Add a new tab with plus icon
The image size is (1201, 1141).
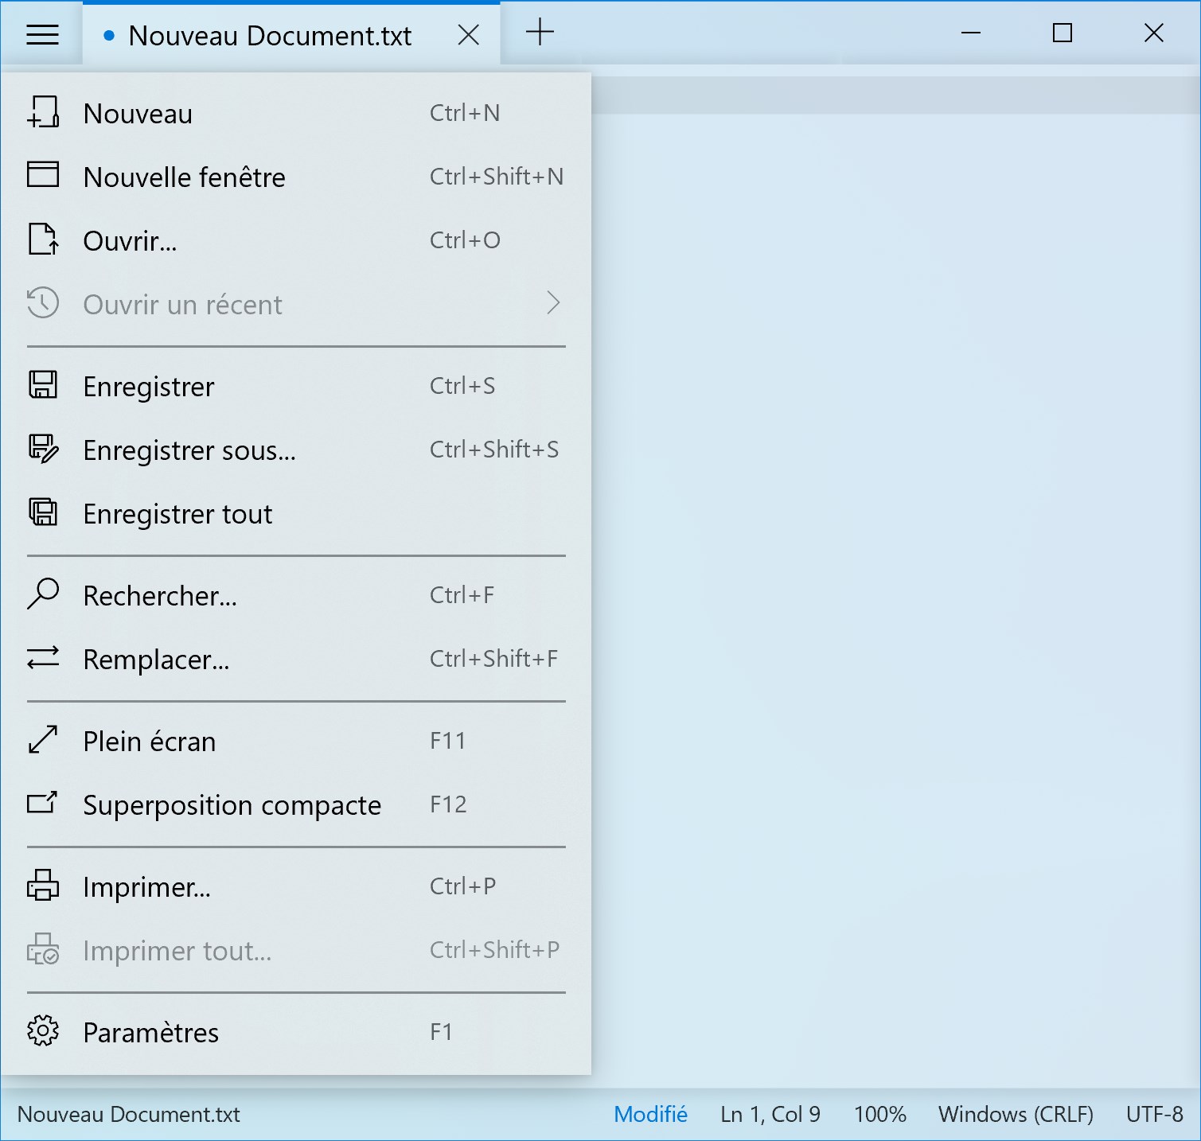tap(540, 33)
